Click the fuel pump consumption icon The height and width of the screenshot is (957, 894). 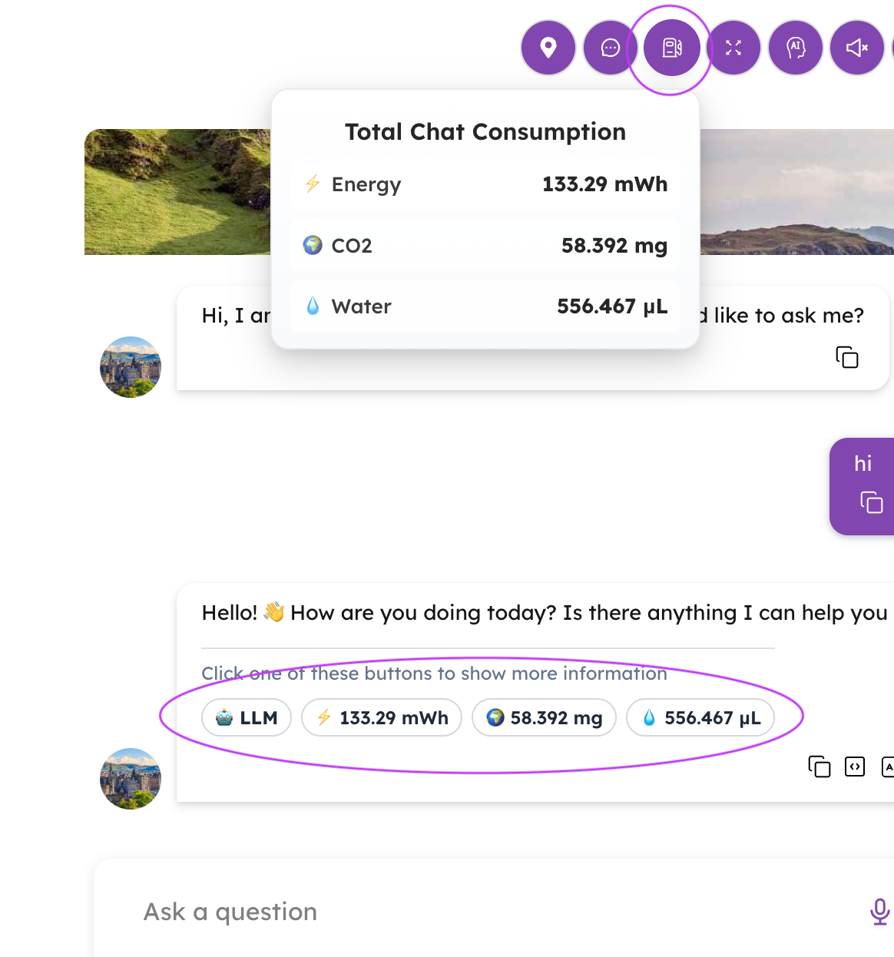coord(672,48)
